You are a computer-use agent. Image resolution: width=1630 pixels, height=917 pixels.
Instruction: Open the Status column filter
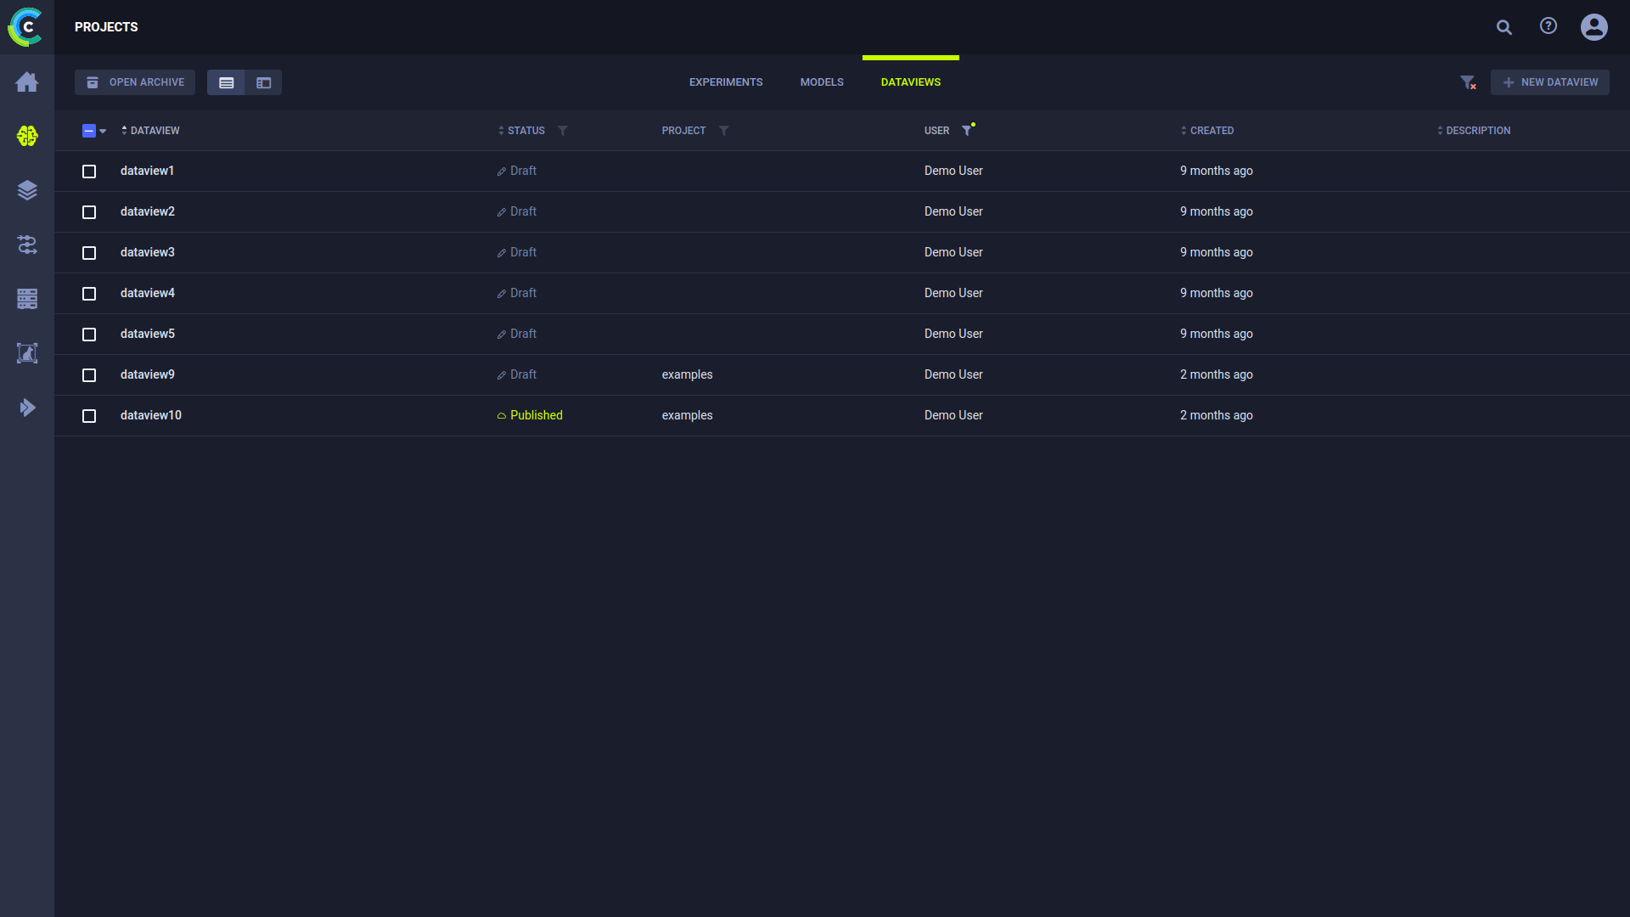(562, 131)
